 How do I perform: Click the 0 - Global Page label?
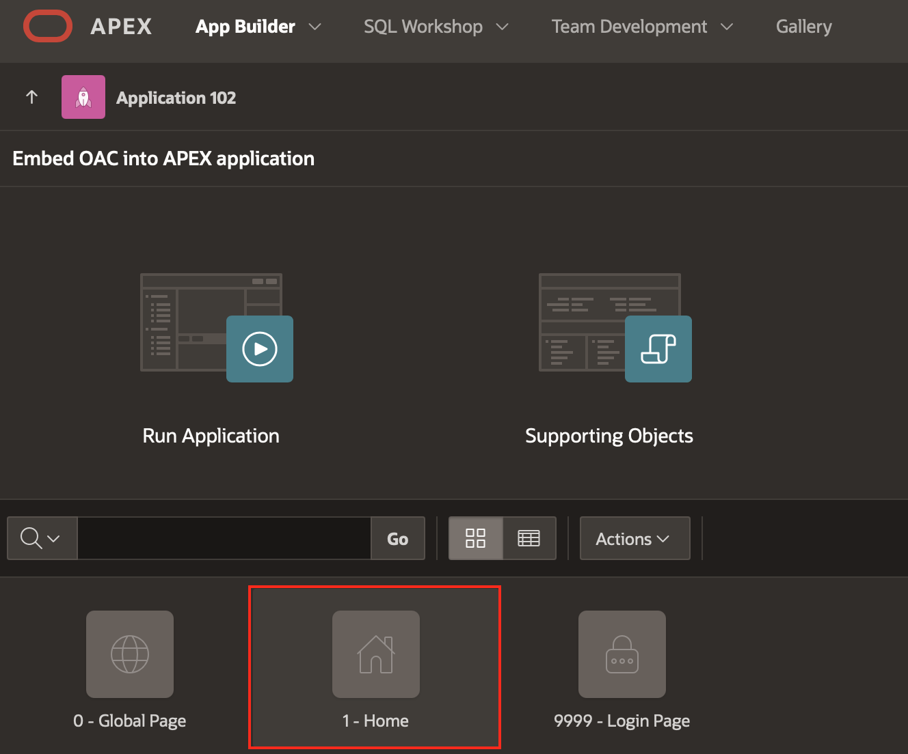[130, 721]
